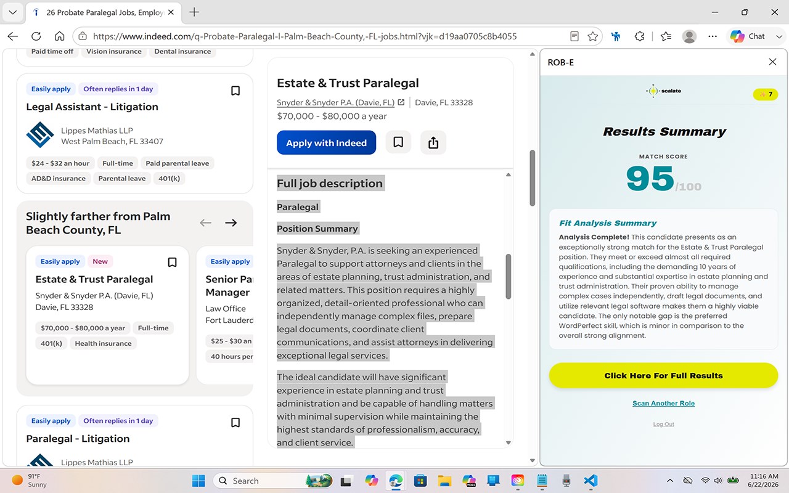View site information lock icon
This screenshot has width=789, height=493.
(x=83, y=36)
